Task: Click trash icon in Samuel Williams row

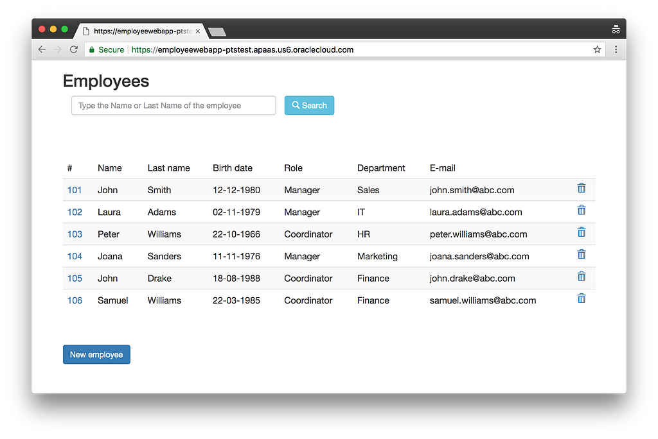Action: (x=581, y=298)
